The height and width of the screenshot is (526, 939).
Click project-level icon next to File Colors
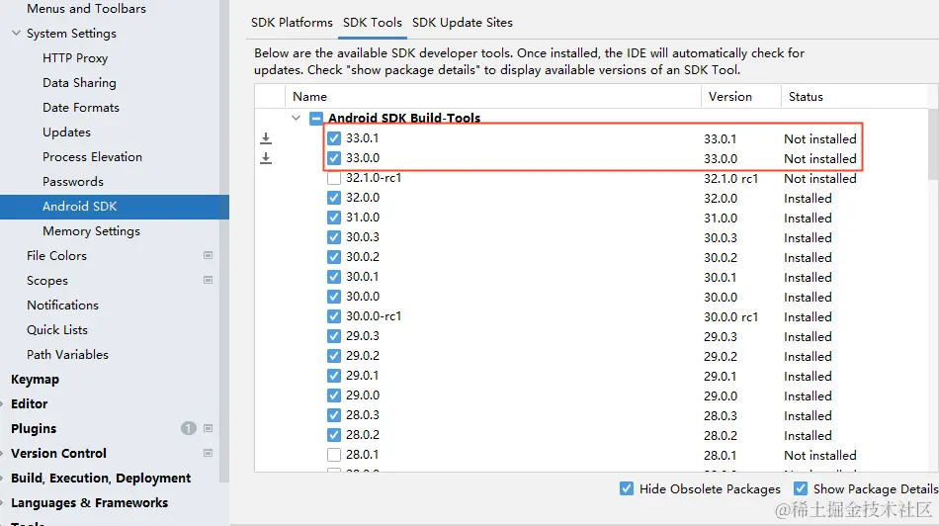[x=208, y=255]
